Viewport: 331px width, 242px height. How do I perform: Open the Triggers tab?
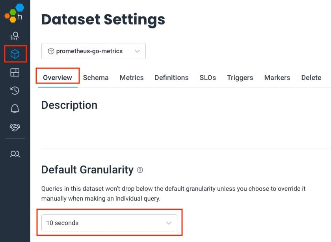coord(240,78)
